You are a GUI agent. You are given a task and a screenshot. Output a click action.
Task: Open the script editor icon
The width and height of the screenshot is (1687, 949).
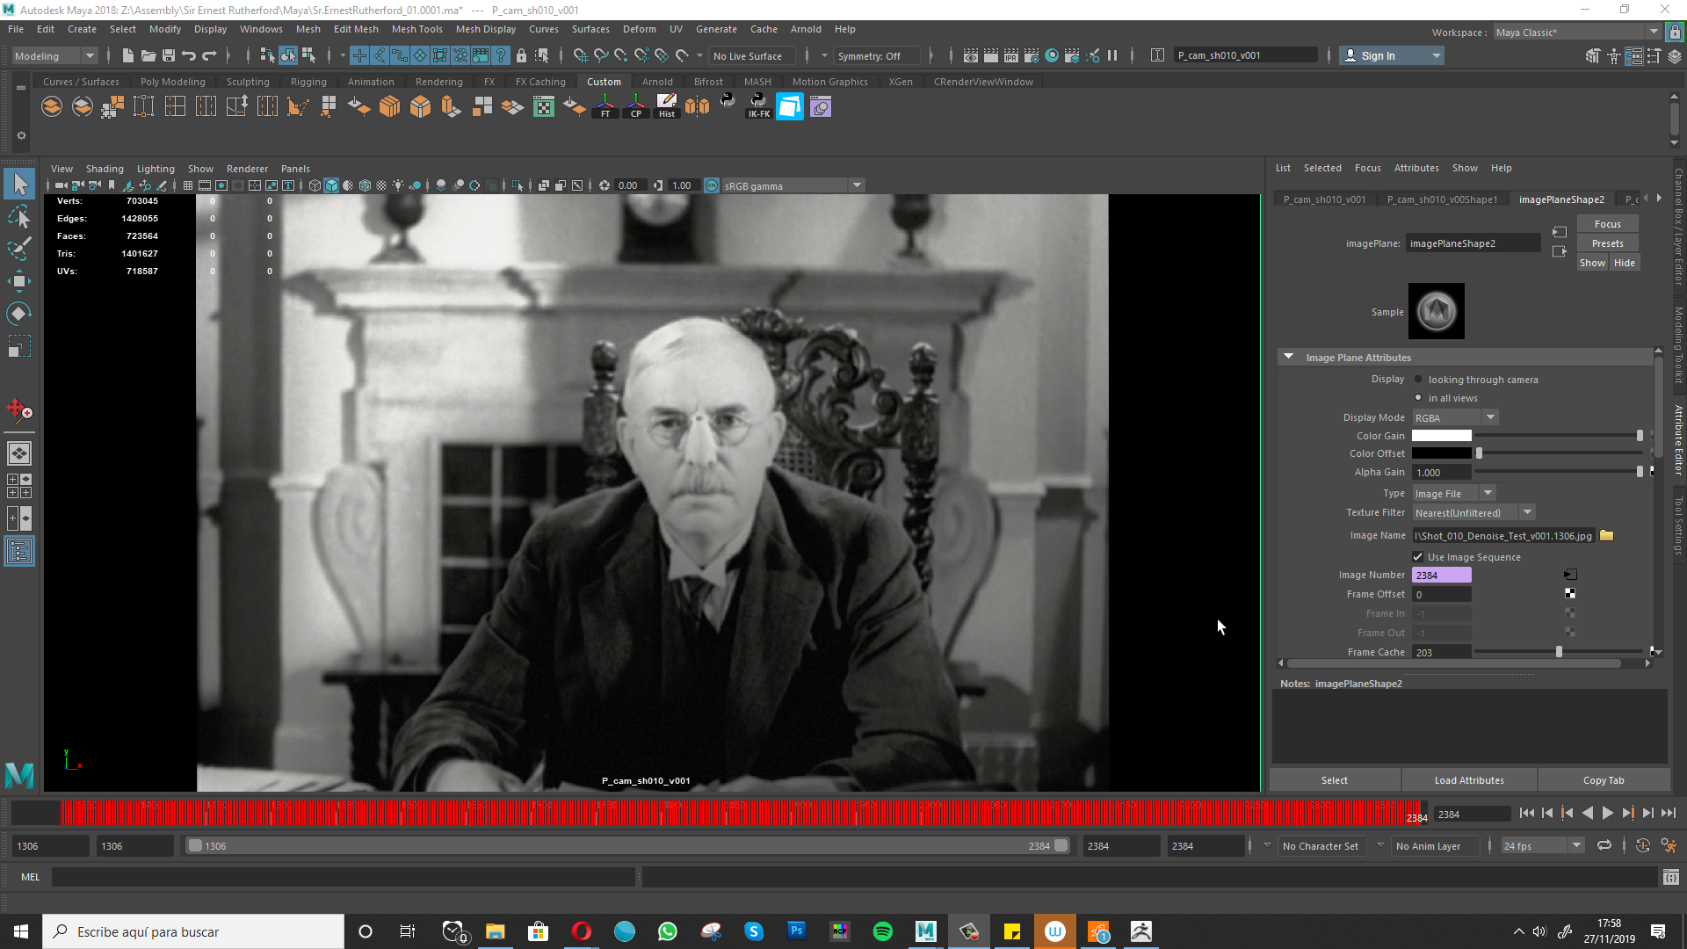click(1671, 877)
